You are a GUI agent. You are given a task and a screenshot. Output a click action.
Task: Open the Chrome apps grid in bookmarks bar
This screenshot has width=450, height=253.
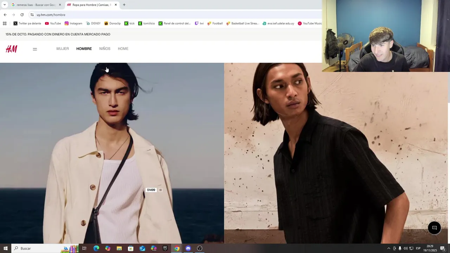[5, 24]
